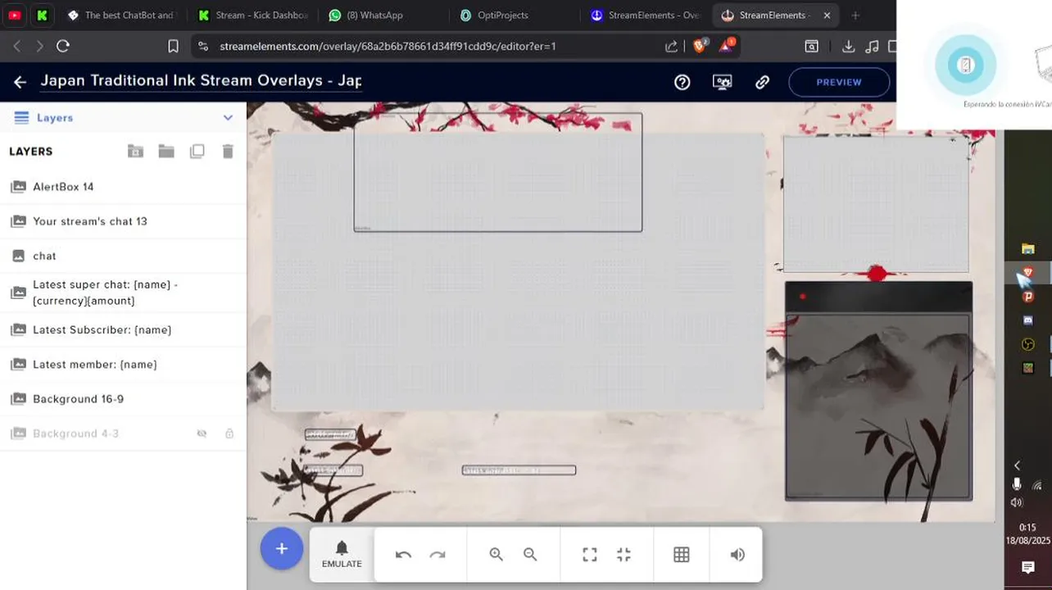The width and height of the screenshot is (1052, 590).
Task: Select the alert box widget on canvas
Action: (x=498, y=173)
